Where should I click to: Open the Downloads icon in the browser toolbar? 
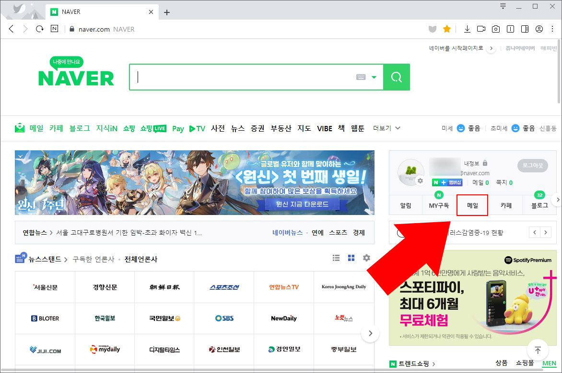[467, 29]
